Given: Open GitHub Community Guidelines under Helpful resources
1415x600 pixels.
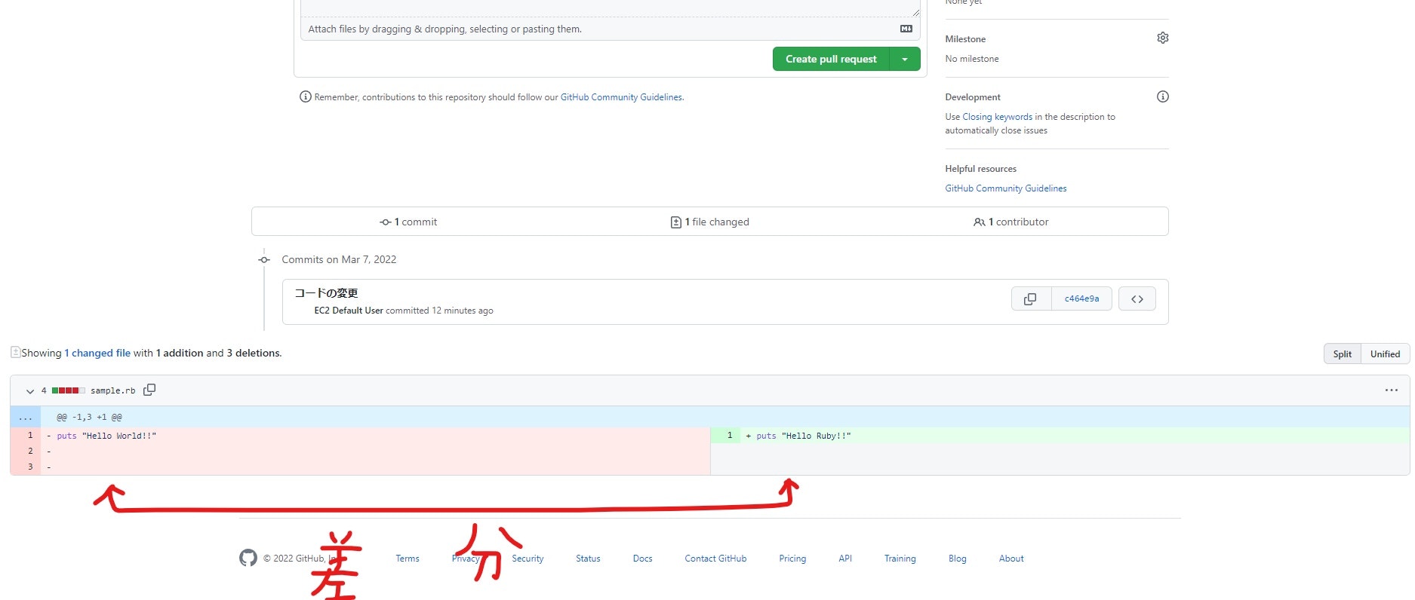Looking at the screenshot, I should pos(1006,188).
